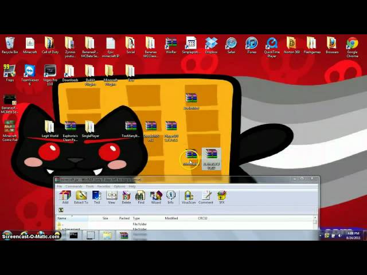Click the Comment toolbar icon
367x275 pixels.
coord(206,197)
